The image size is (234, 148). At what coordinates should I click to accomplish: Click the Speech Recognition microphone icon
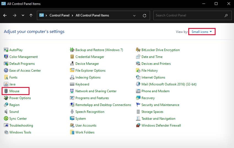click(x=72, y=111)
